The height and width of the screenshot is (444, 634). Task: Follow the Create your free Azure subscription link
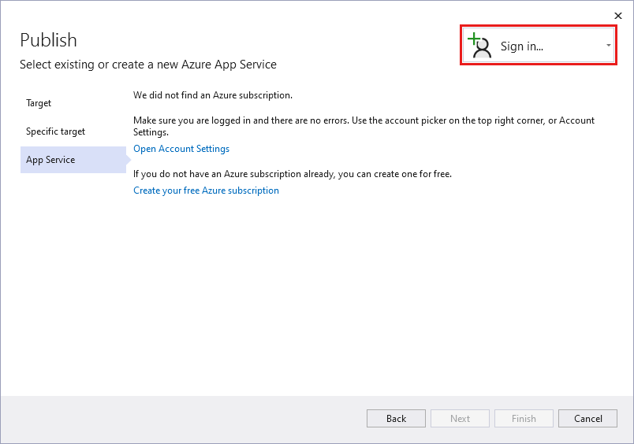coord(206,191)
